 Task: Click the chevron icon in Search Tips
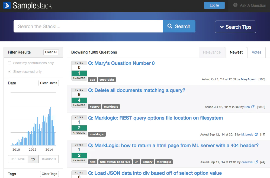pyautogui.click(x=222, y=27)
